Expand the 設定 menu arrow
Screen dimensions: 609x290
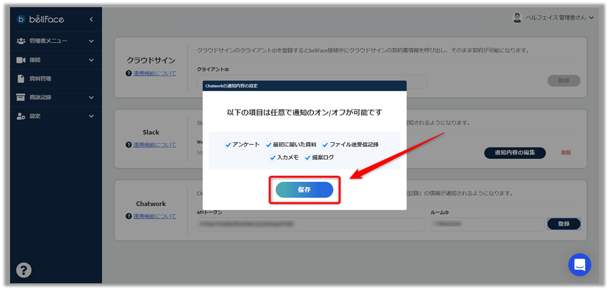(x=91, y=116)
